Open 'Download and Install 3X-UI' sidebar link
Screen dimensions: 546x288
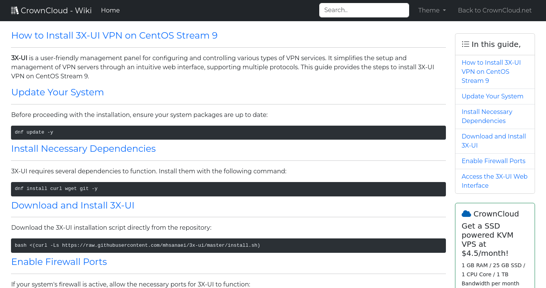(x=494, y=141)
